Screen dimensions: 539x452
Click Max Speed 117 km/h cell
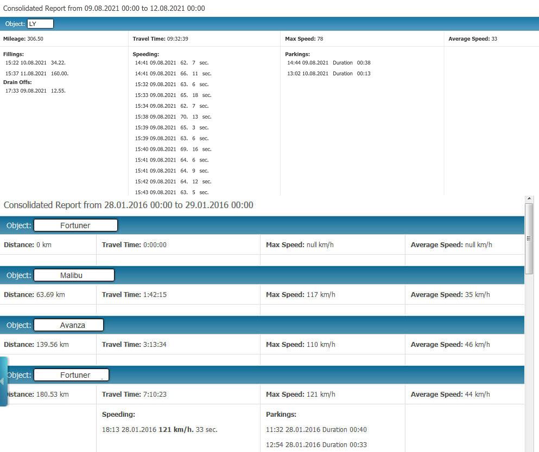click(332, 294)
